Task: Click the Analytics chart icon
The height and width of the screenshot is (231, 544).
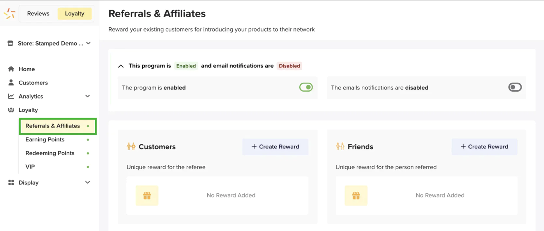Action: tap(11, 96)
